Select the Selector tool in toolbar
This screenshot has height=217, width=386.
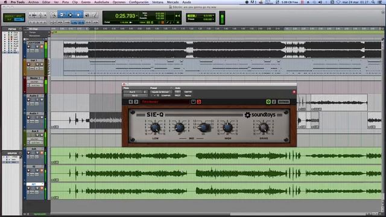(x=70, y=15)
